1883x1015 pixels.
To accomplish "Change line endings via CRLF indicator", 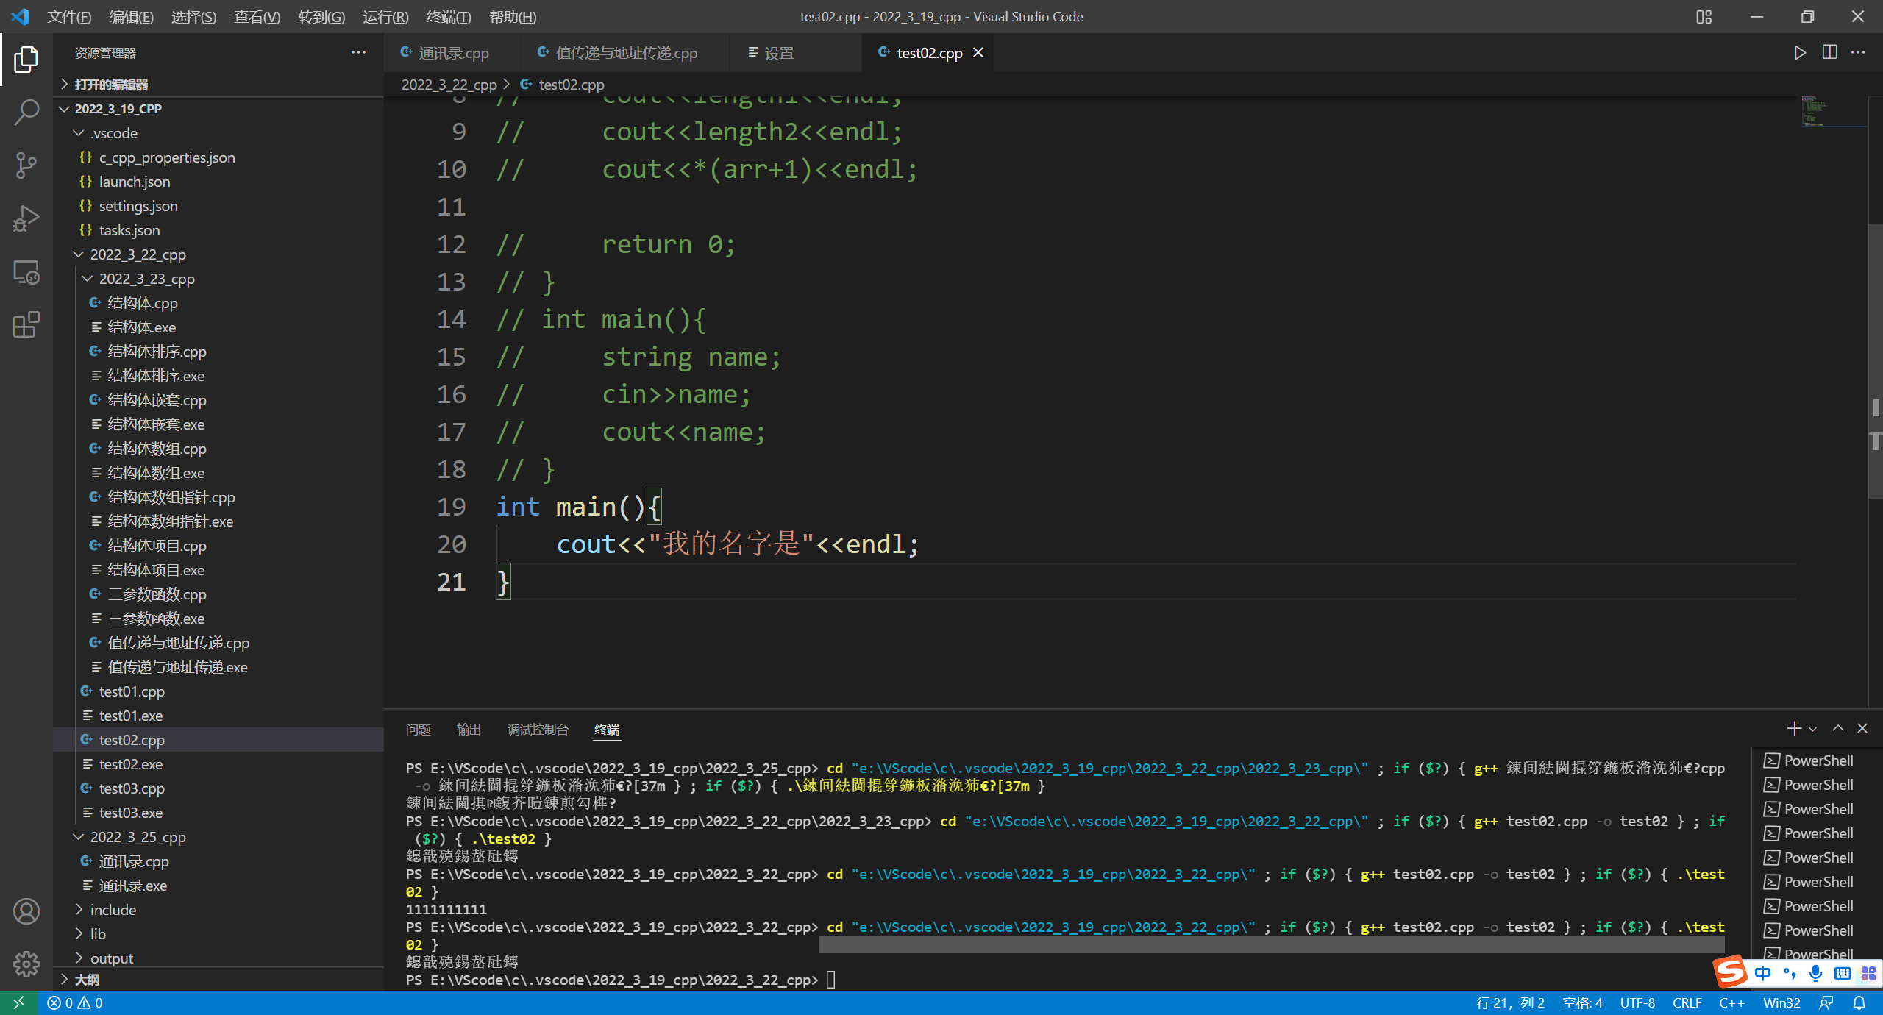I will (1687, 1002).
